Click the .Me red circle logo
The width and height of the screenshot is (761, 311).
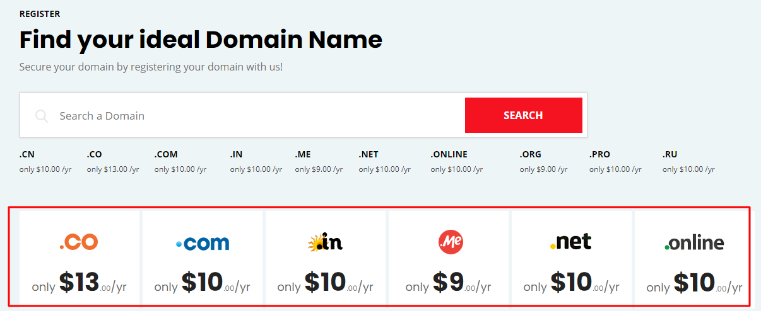tap(451, 242)
